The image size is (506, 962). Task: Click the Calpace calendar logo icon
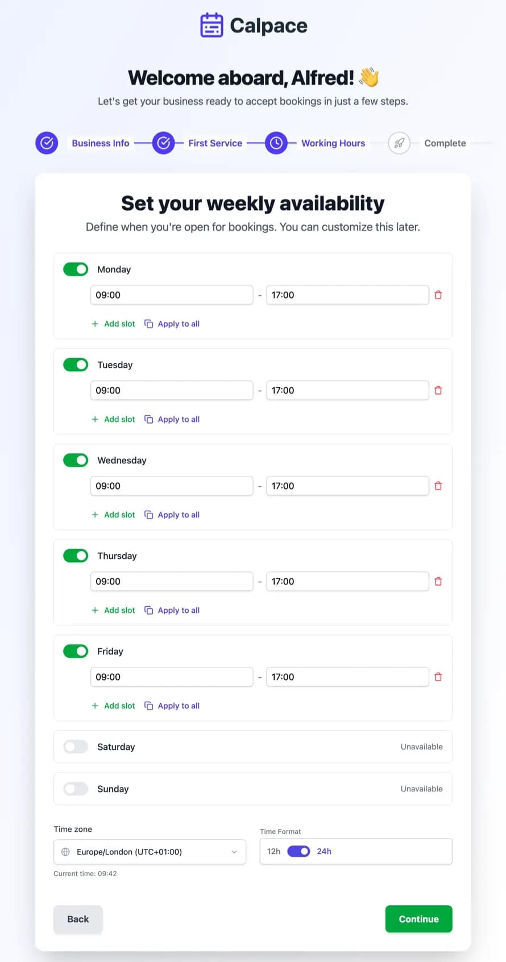[211, 26]
